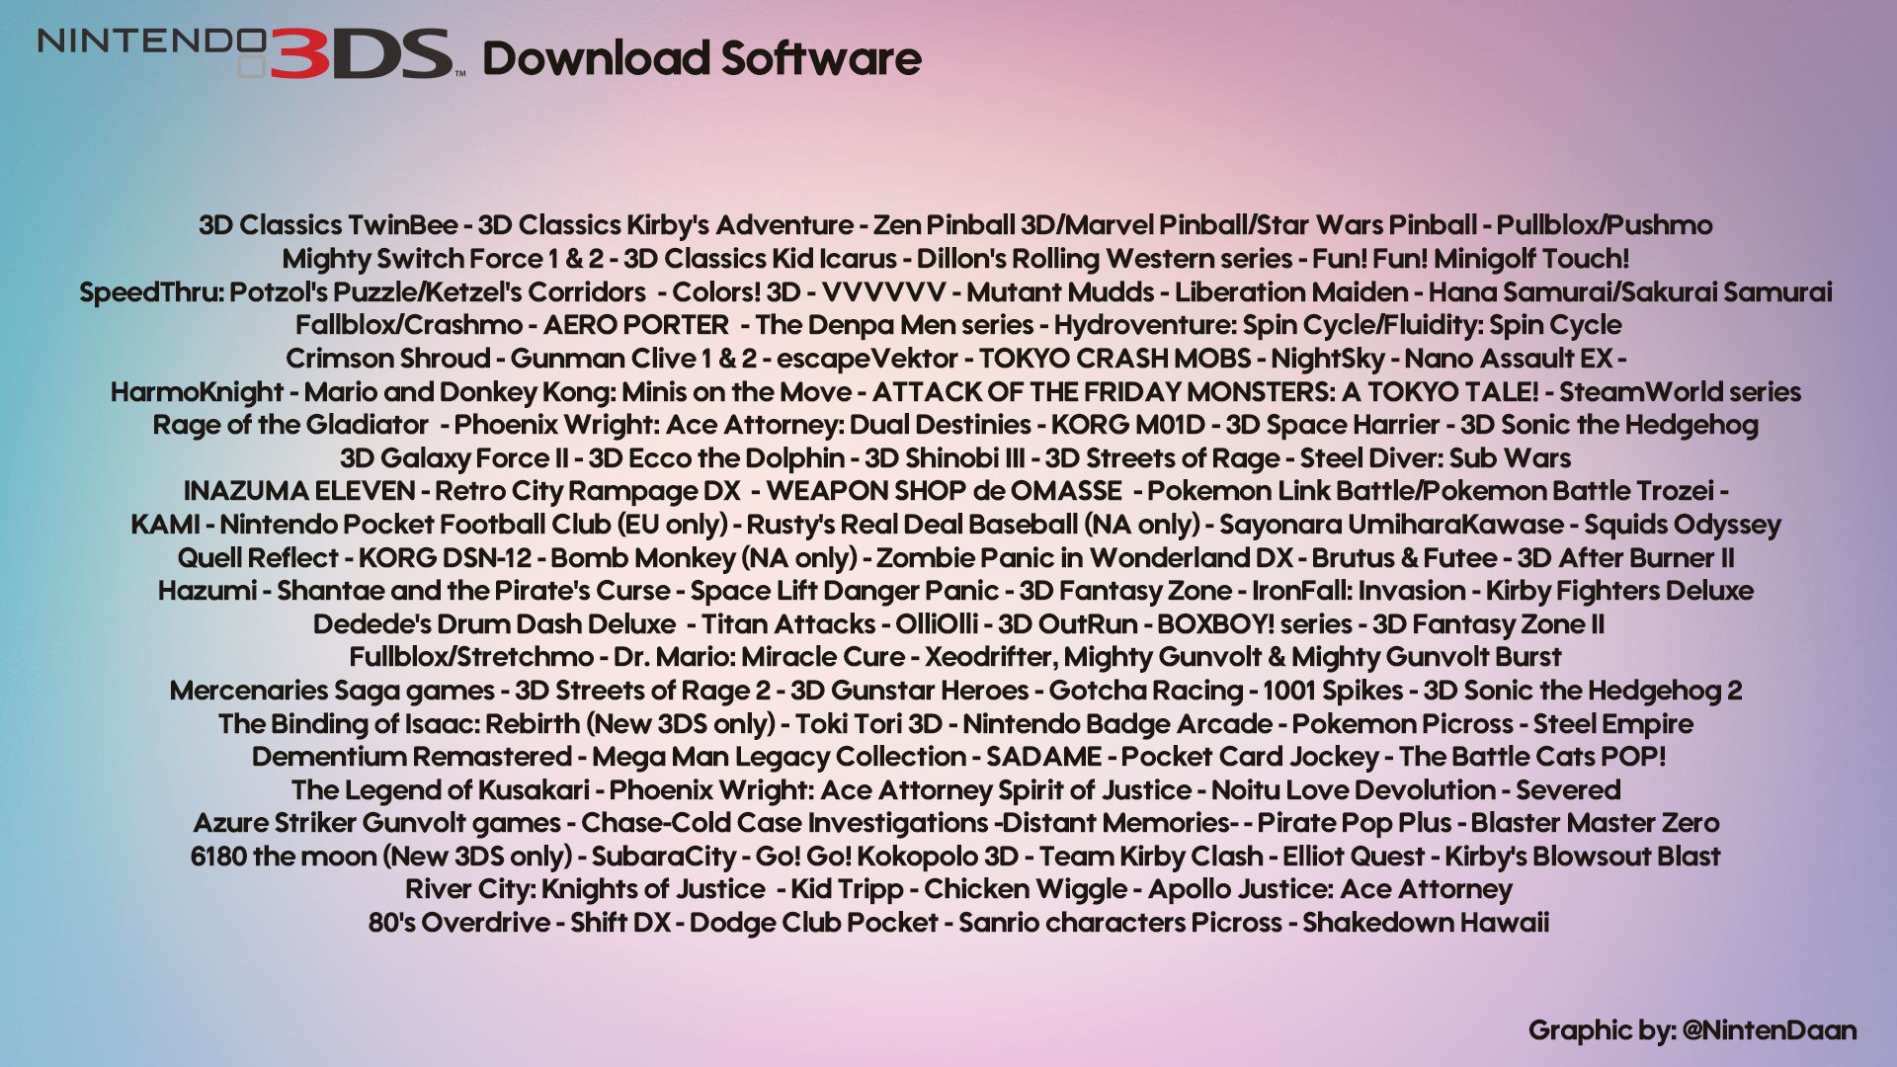
Task: Click 'Shantae and the Pirate's Curse'
Action: [x=473, y=591]
